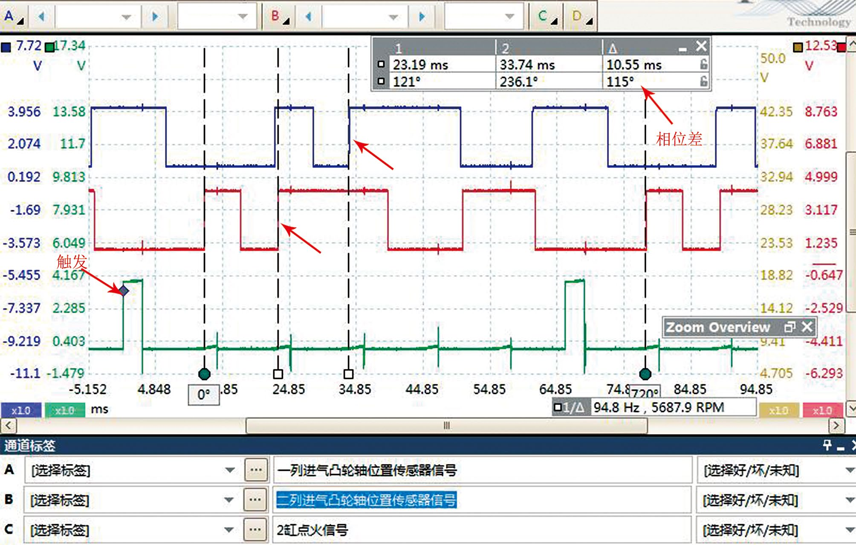Click yellow axis x1.0 zoom button
856x545 pixels.
779,410
